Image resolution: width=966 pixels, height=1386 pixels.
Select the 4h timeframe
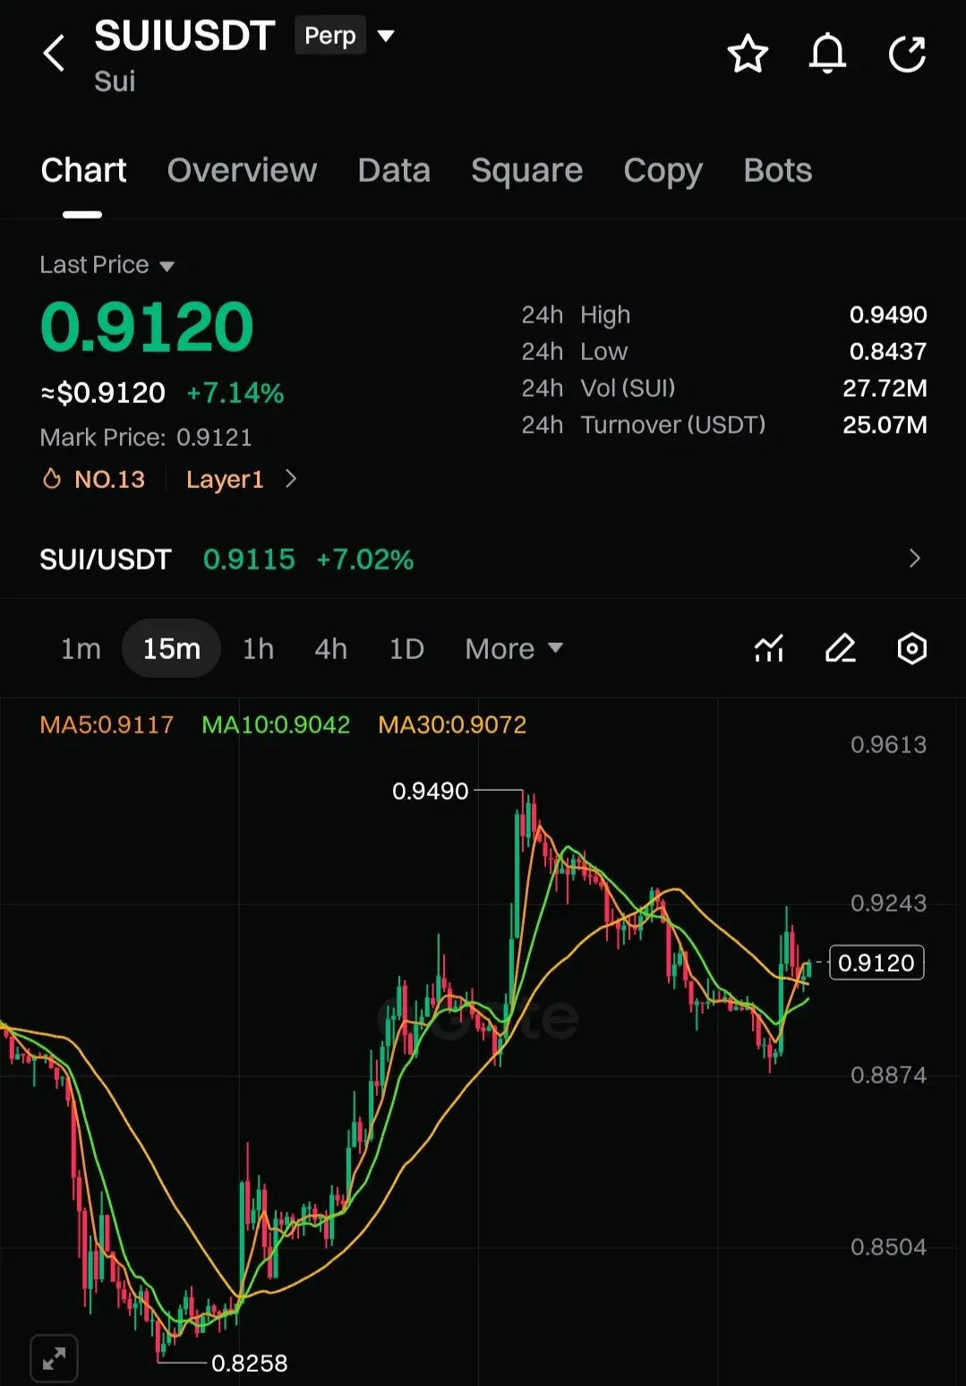coord(330,648)
